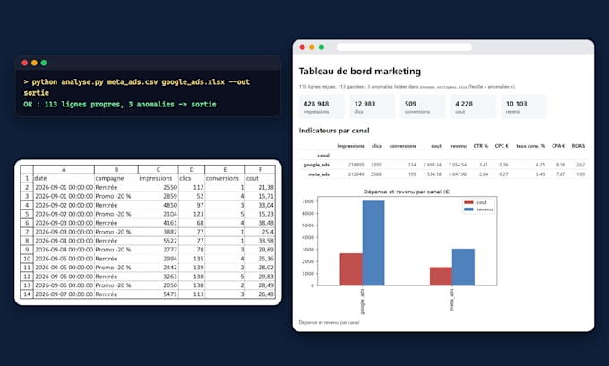Click the 12 983 clics KPI card
The image size is (609, 366).
coord(372,106)
